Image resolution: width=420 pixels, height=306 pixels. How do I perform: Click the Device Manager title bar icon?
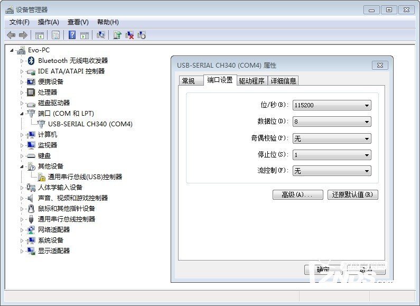10,10
